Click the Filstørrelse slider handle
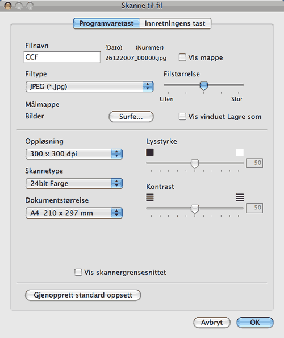 pyautogui.click(x=203, y=85)
